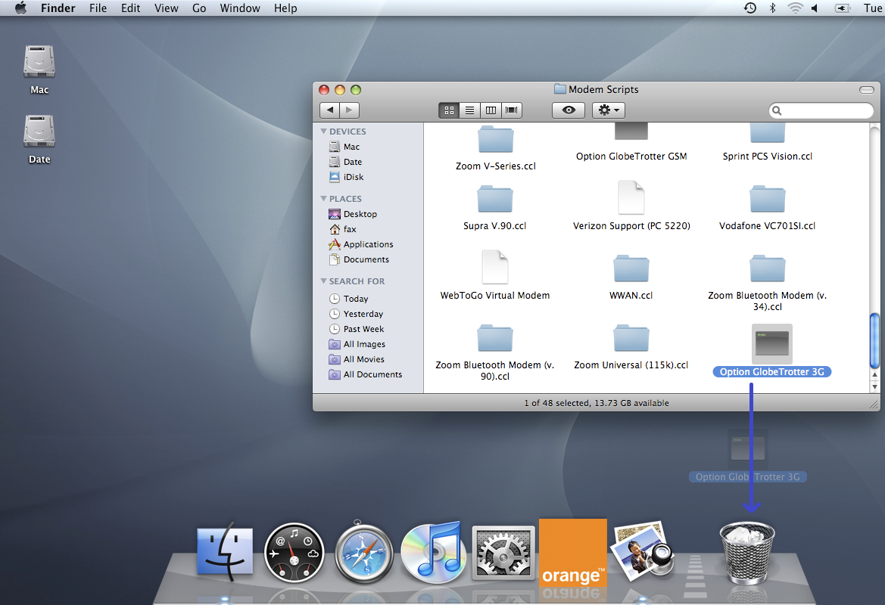
Task: Click the volume icon in the menu bar
Action: coord(815,8)
